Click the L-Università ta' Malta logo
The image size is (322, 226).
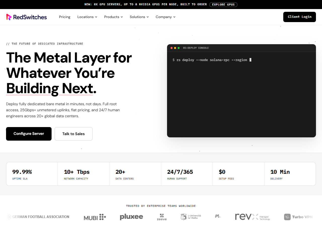pyautogui.click(x=191, y=217)
